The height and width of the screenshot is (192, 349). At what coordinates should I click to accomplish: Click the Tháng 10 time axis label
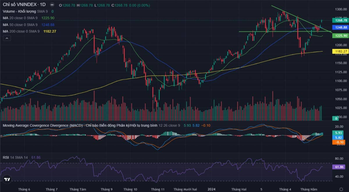[130, 189]
